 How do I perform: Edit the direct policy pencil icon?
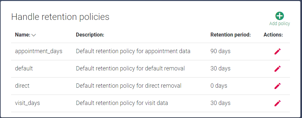[x=278, y=86]
